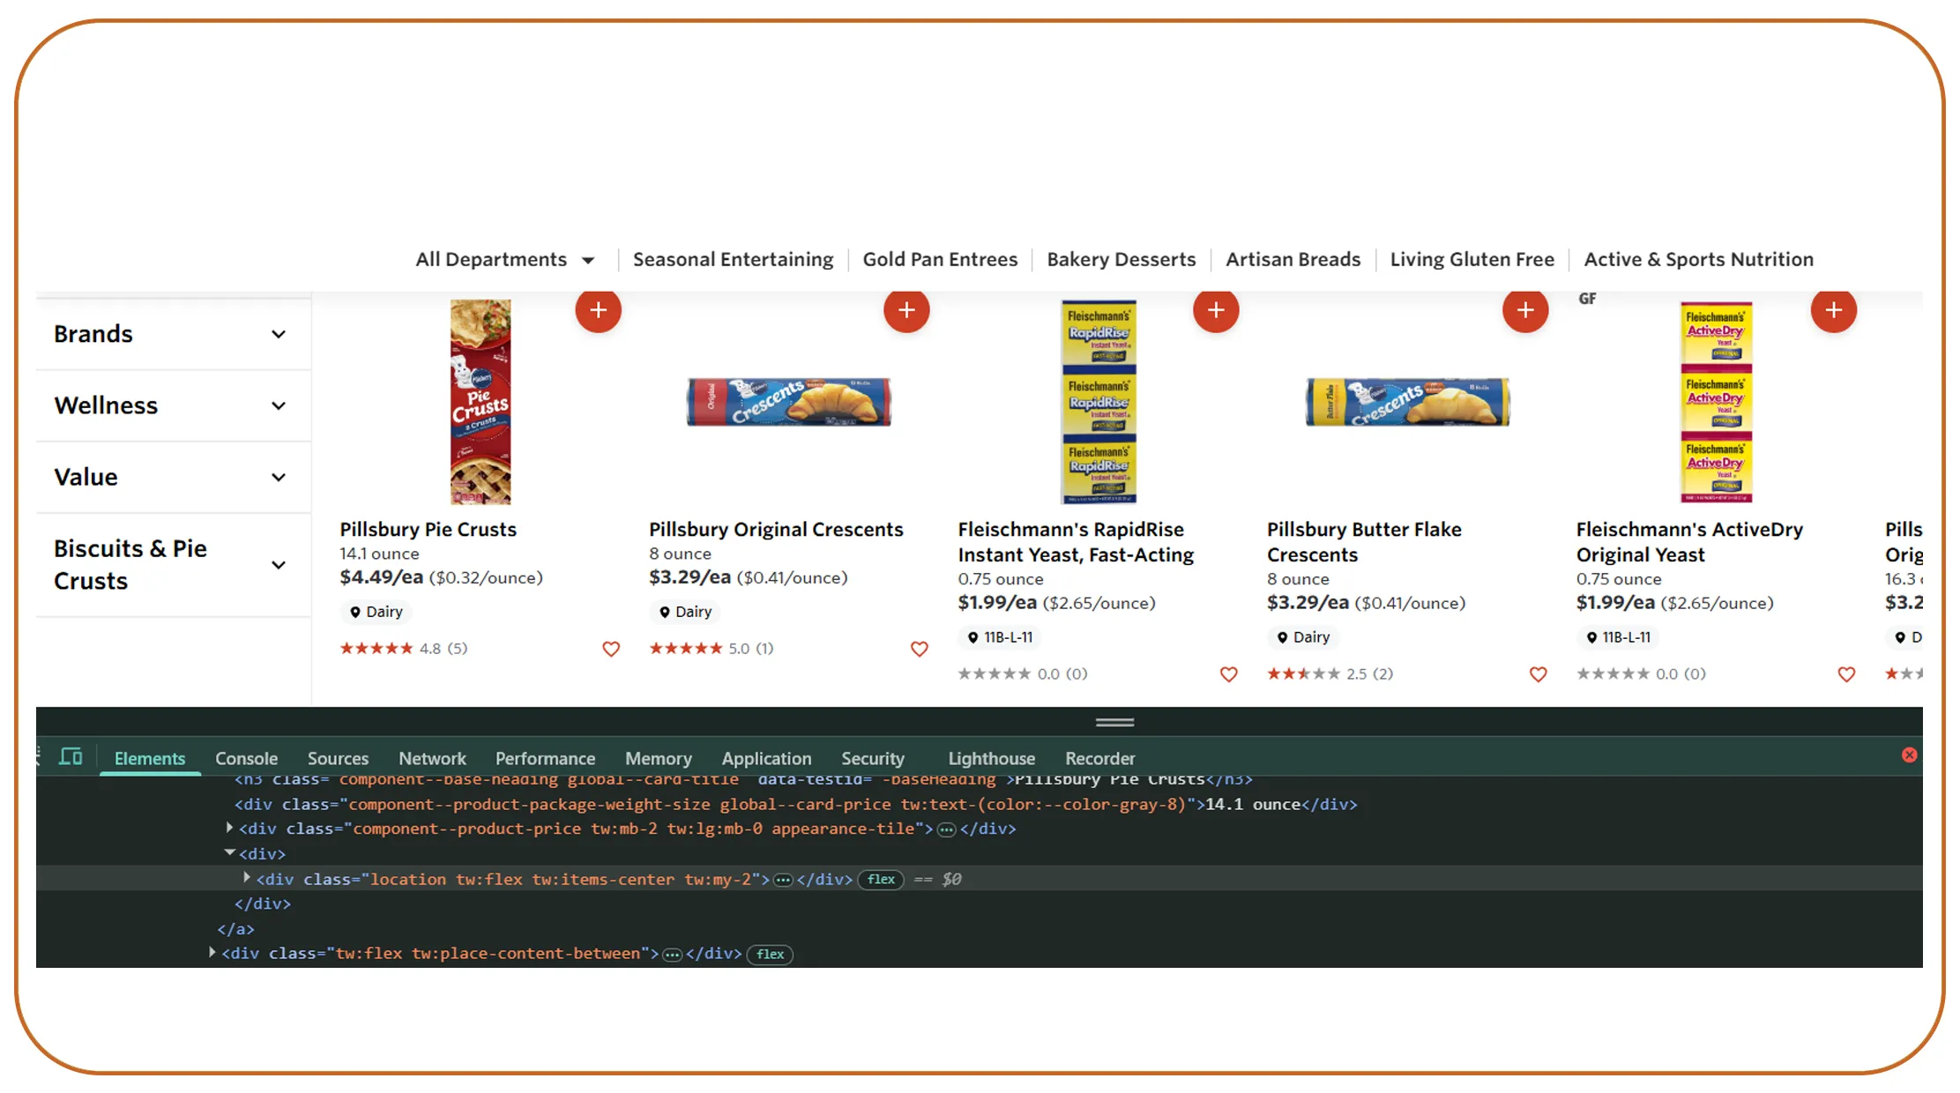Image resolution: width=1960 pixels, height=1093 pixels.
Task: Click the Pillsbury Pie Crusts product image
Action: pos(481,402)
